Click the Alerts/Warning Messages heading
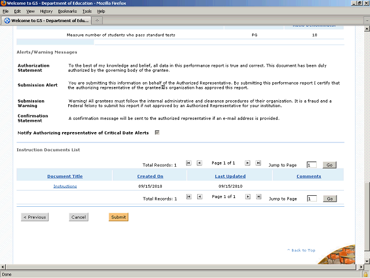 pos(47,52)
